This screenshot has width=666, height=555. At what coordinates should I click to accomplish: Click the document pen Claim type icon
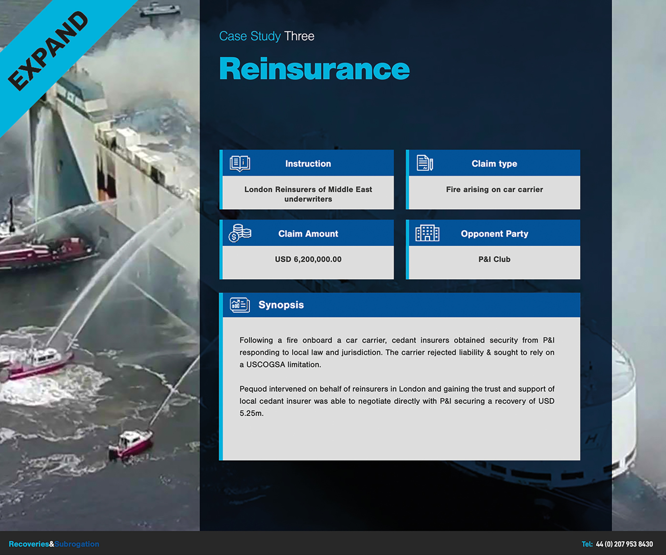[x=425, y=163]
